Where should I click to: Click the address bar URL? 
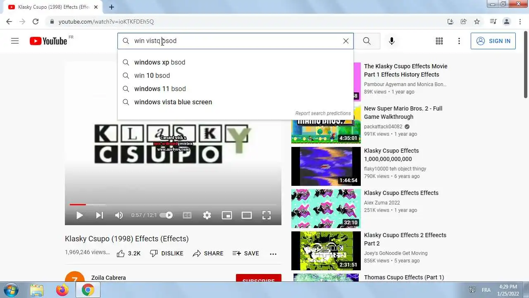106,22
